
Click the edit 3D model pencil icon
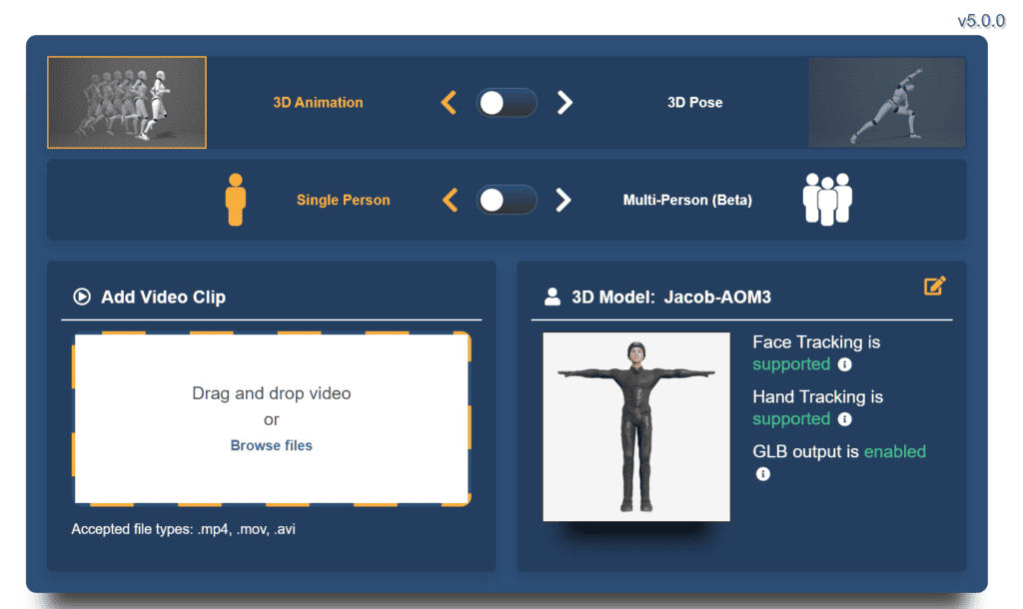934,287
